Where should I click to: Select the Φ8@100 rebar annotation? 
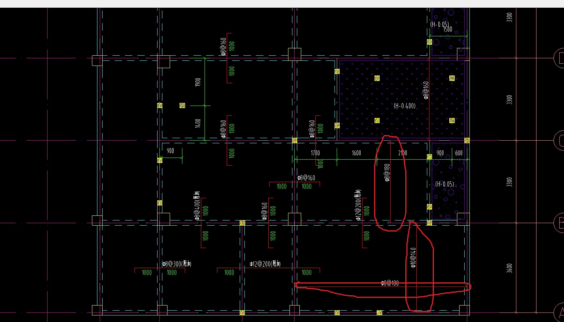tap(390, 283)
